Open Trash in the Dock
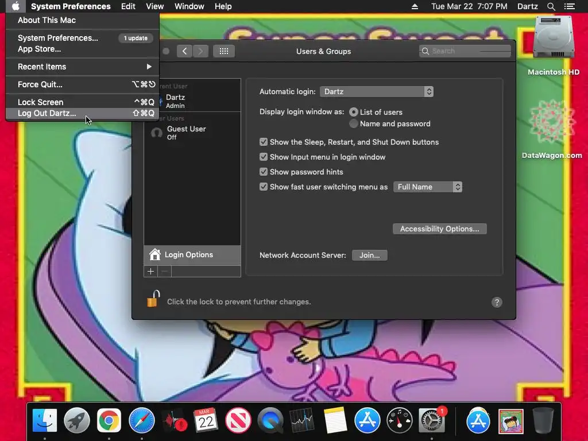This screenshot has height=441, width=588. click(x=543, y=420)
